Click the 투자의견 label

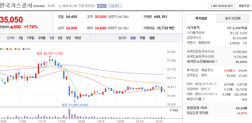[x=193, y=70]
